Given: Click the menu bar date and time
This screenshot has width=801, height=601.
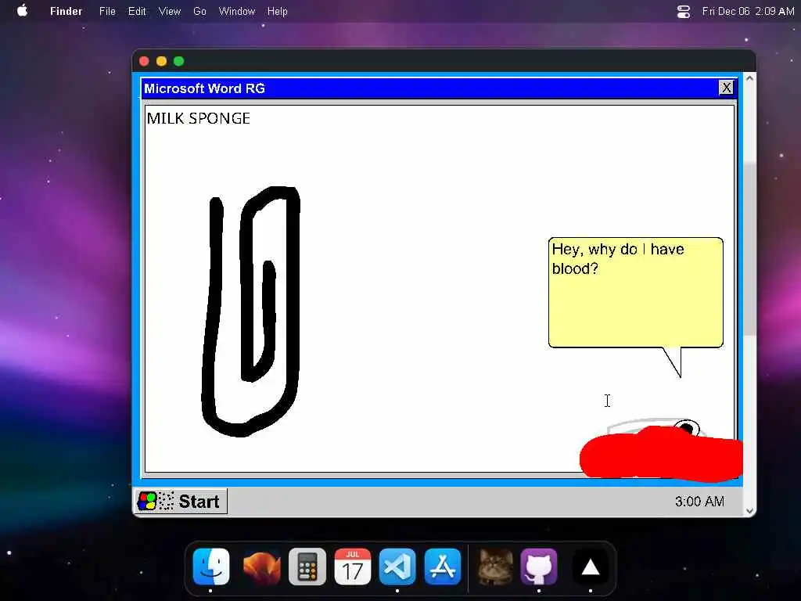Looking at the screenshot, I should (748, 11).
